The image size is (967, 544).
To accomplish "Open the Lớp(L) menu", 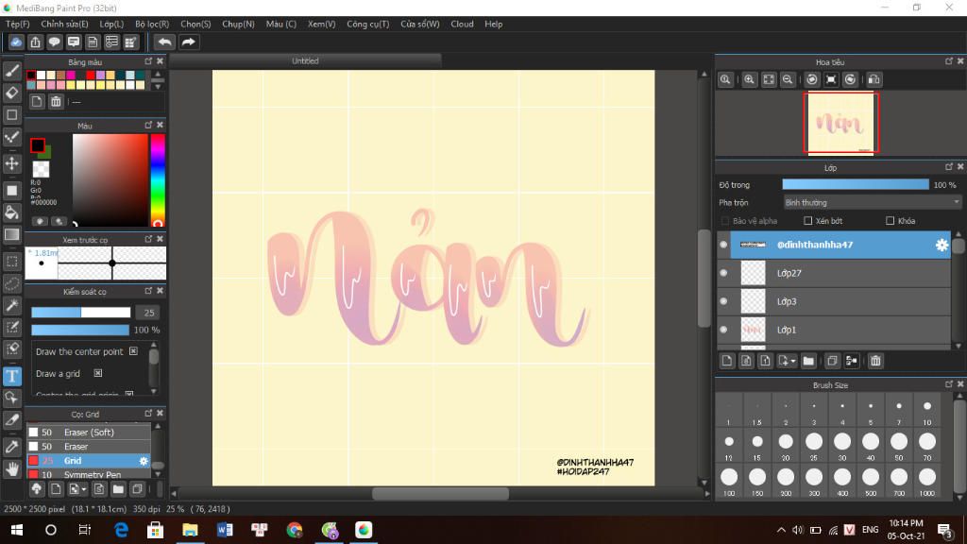I will pyautogui.click(x=111, y=24).
